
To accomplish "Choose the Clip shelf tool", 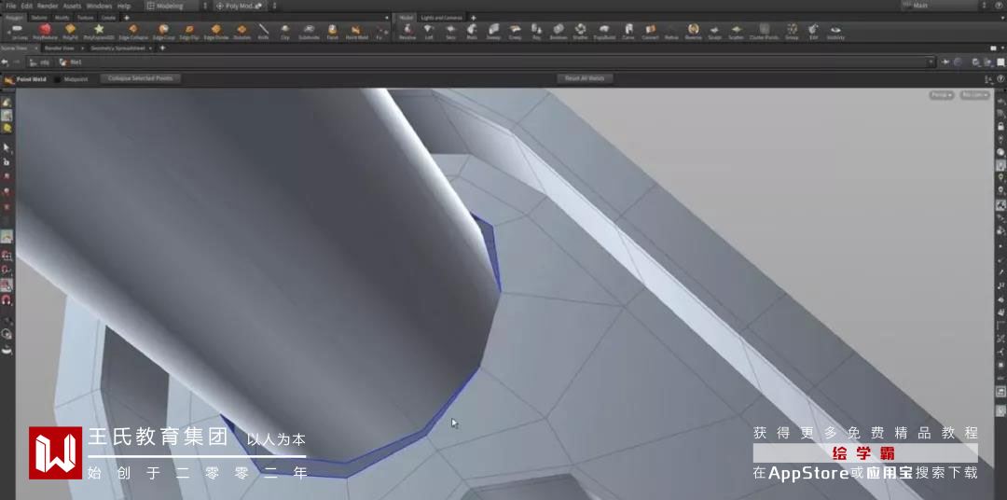I will coord(285,32).
